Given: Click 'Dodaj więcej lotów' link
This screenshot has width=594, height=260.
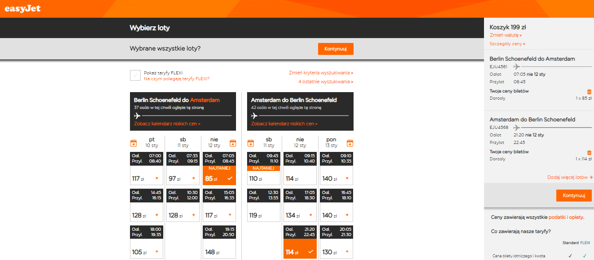Looking at the screenshot, I should 570,177.
